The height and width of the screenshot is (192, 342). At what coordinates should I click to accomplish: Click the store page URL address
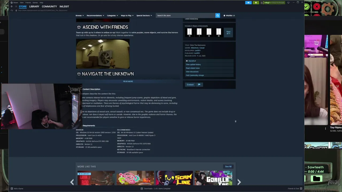(x=43, y=10)
